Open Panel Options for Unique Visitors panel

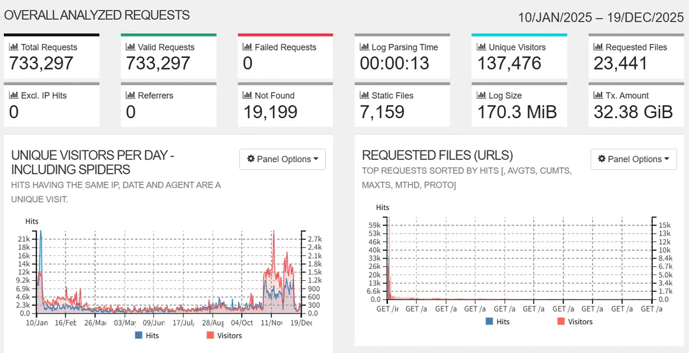coord(283,160)
